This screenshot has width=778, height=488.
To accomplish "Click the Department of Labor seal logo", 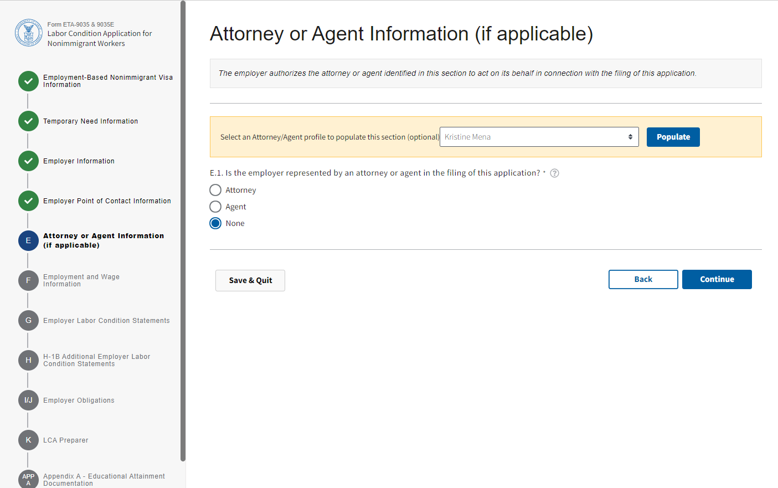I will 28,33.
